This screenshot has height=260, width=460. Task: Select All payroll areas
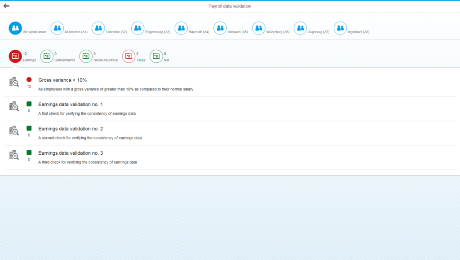(x=15, y=28)
